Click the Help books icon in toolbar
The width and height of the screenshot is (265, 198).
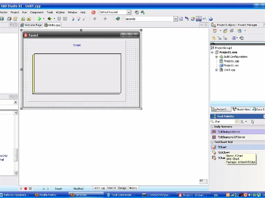[x=118, y=19]
